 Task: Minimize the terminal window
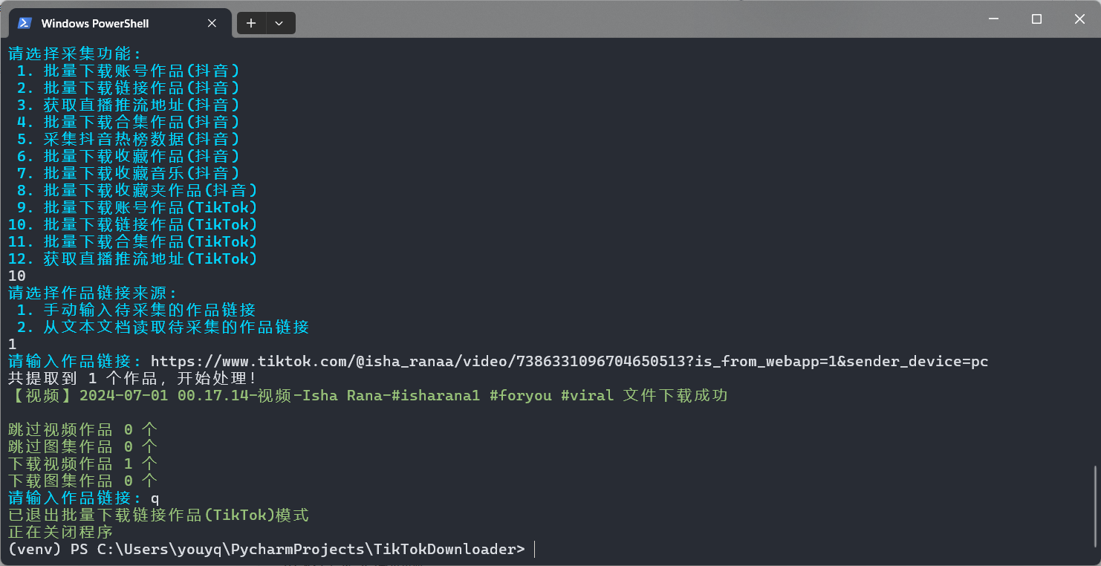tap(993, 19)
